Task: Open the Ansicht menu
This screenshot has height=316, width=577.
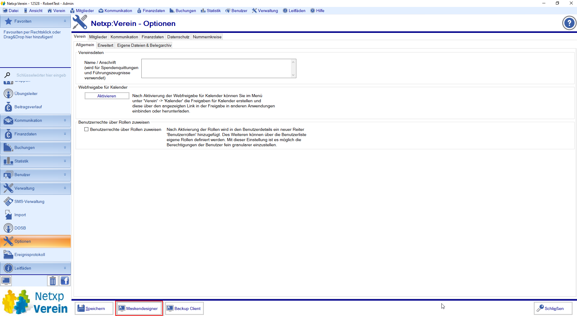Action: point(33,11)
